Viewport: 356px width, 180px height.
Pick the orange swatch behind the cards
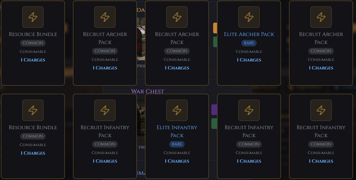point(215,28)
